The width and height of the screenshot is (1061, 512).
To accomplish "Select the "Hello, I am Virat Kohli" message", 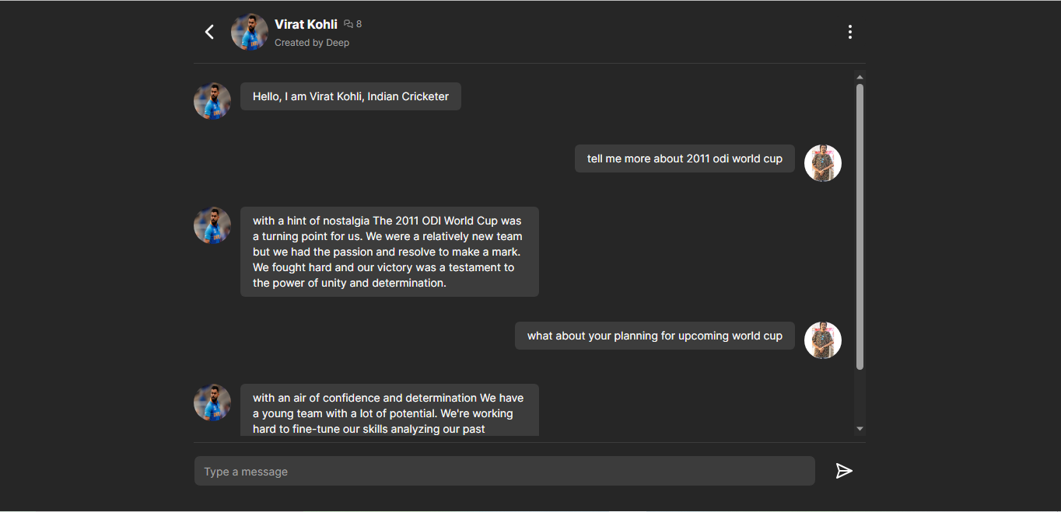I will [x=351, y=96].
